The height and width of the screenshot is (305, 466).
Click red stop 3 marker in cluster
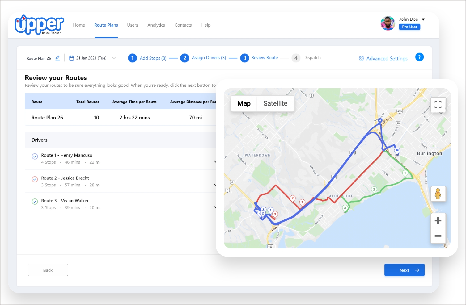(x=275, y=215)
